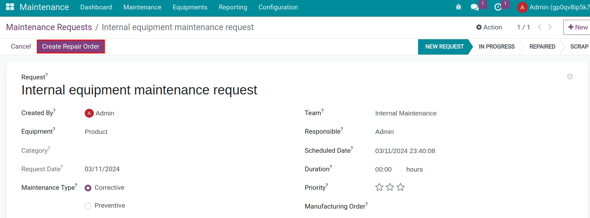Set stage to Scrap
590x218 pixels.
(x=579, y=47)
